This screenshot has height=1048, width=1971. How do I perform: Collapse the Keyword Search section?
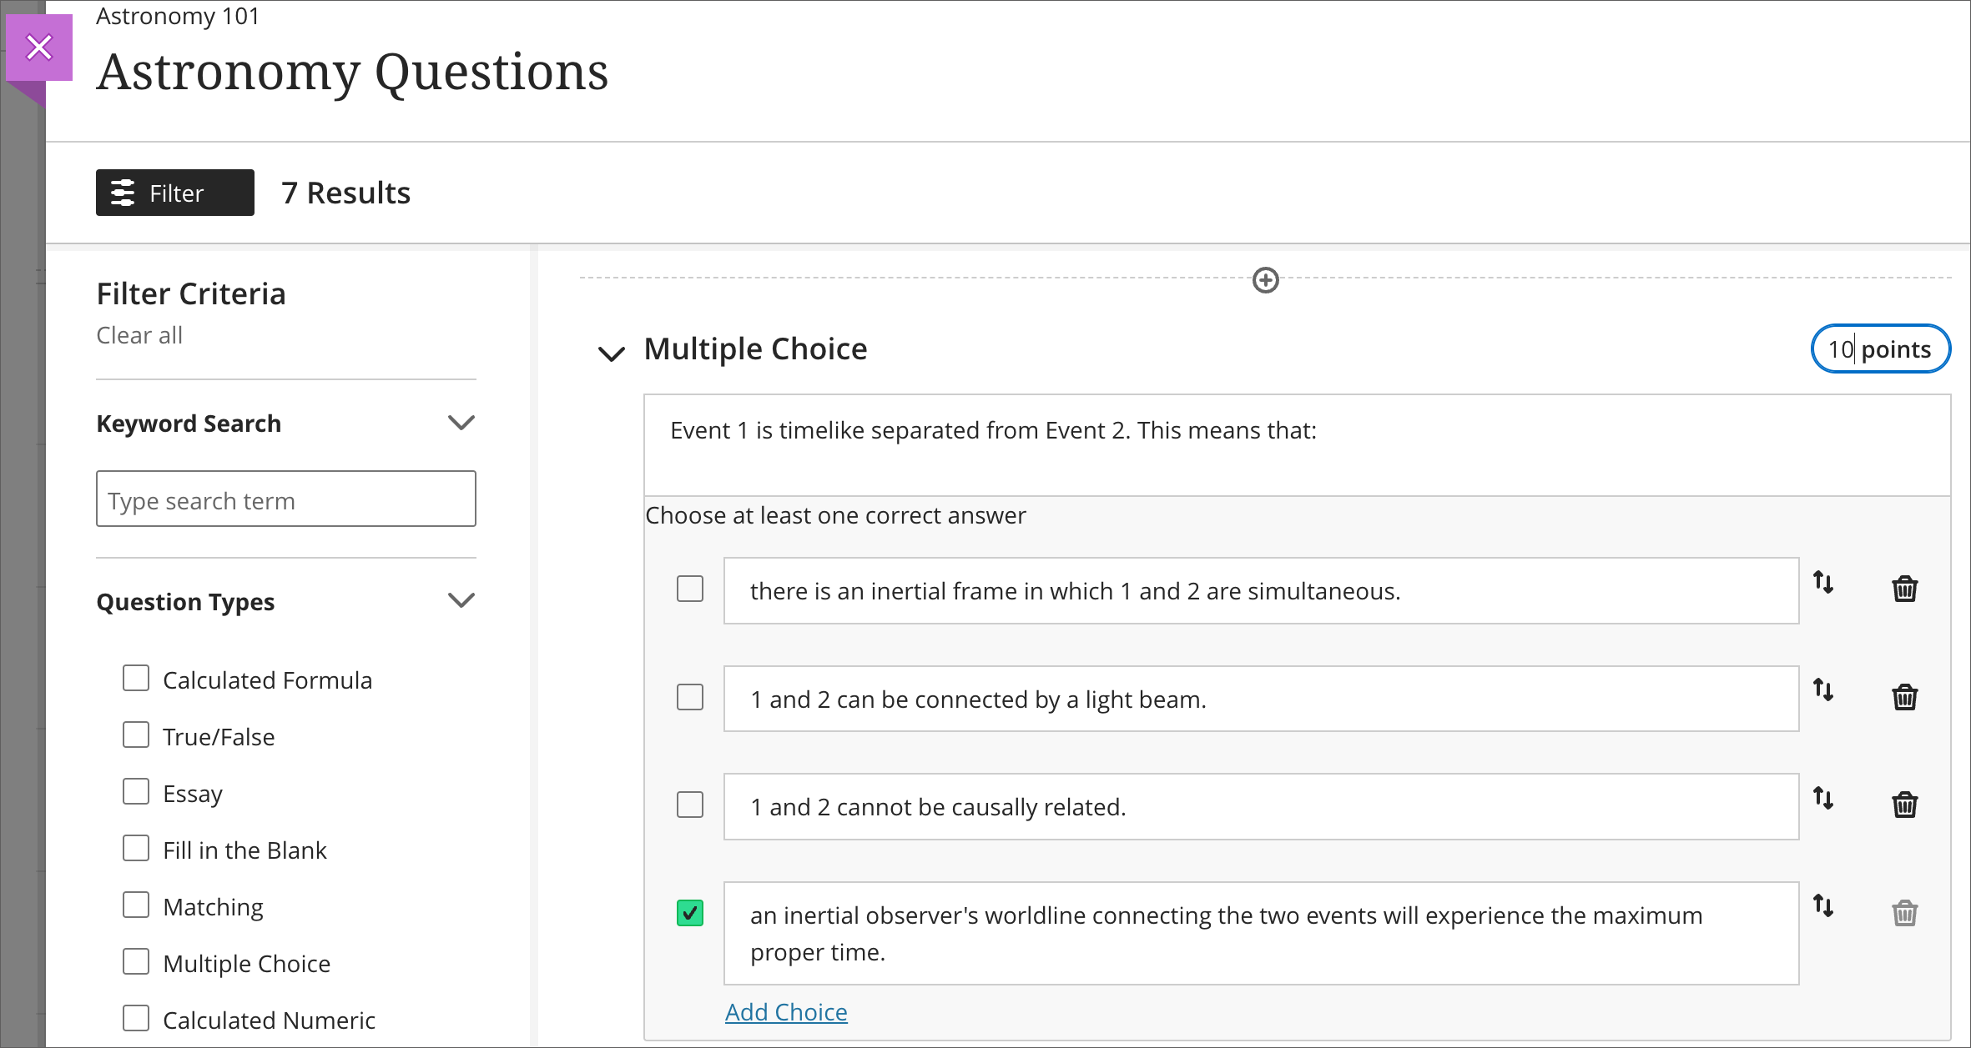tap(461, 423)
